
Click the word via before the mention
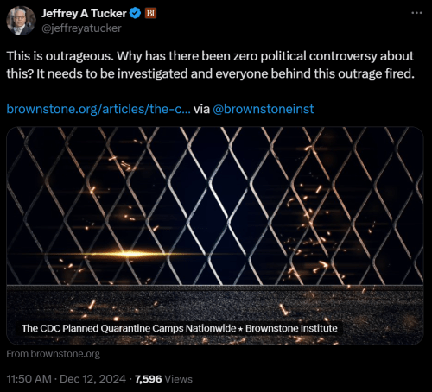(x=201, y=109)
